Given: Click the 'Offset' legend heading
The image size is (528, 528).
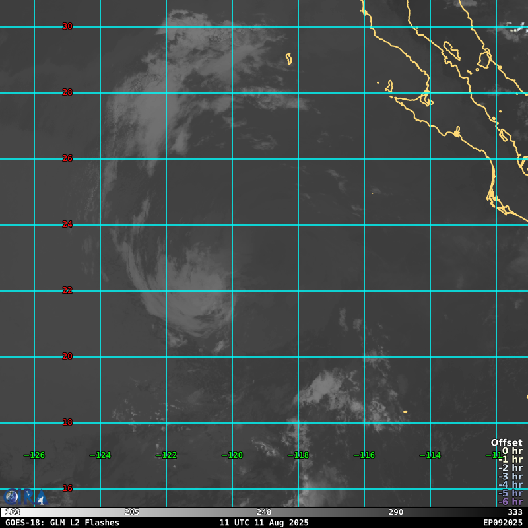Looking at the screenshot, I should [507, 442].
